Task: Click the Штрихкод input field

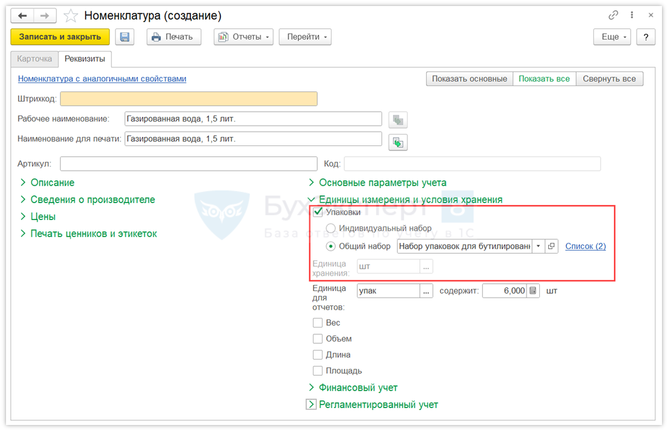Action: [x=189, y=99]
